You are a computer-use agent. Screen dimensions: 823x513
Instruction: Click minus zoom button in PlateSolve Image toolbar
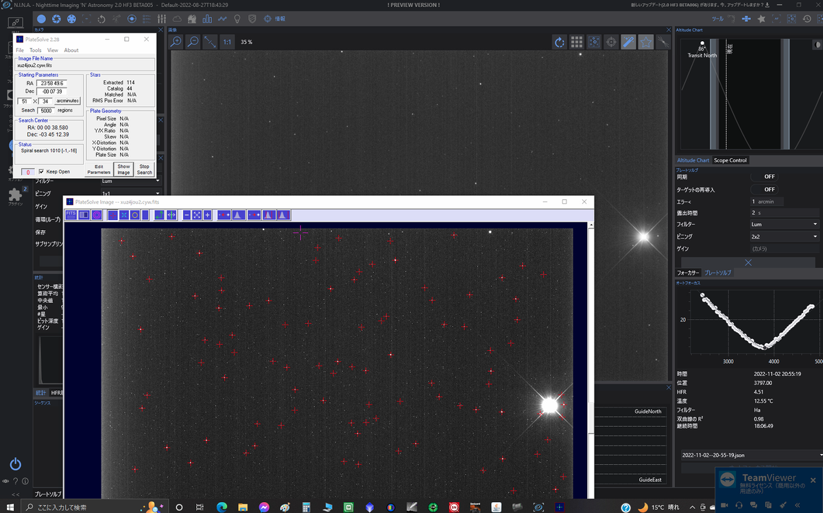click(187, 215)
